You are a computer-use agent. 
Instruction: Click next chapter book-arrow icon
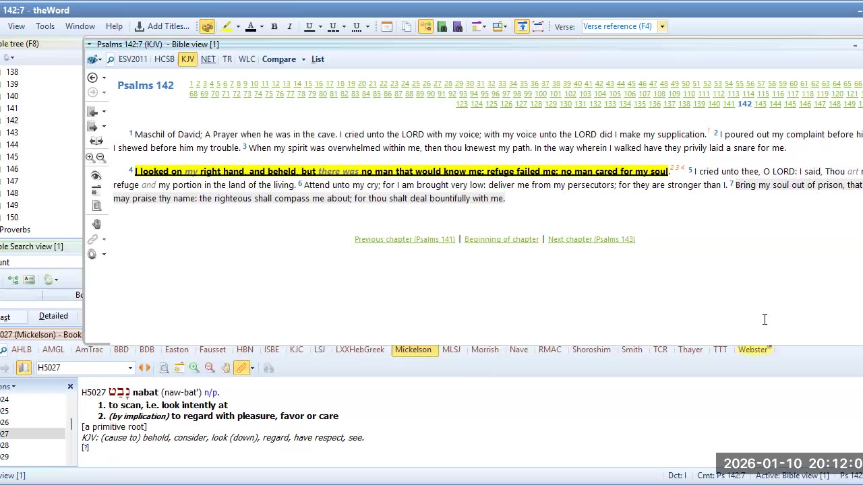[93, 126]
